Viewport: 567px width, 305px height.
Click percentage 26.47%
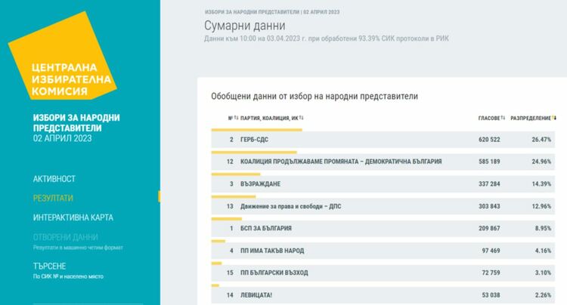tap(541, 140)
